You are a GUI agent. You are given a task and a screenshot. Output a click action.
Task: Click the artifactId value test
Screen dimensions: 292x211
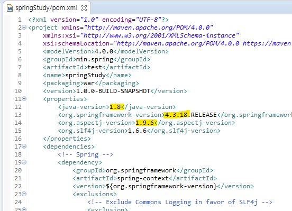tap(95, 67)
